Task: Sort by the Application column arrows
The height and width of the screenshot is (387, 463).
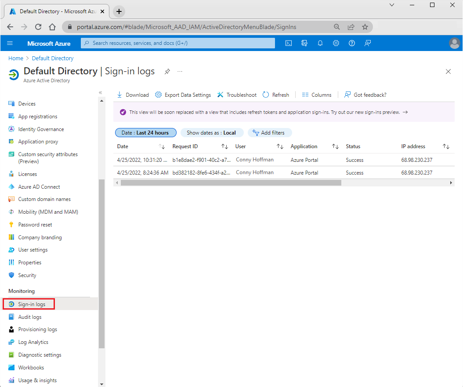Action: pyautogui.click(x=335, y=146)
